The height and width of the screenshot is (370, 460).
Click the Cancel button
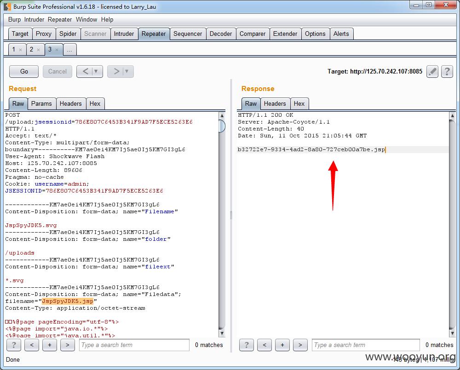point(57,71)
